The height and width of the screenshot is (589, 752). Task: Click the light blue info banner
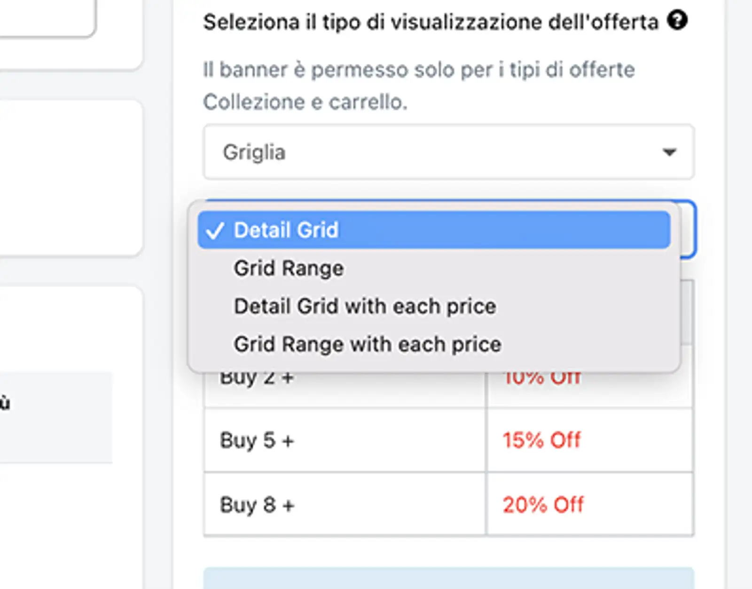click(448, 579)
